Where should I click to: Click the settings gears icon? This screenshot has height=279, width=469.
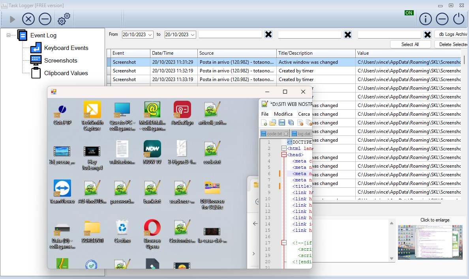click(x=64, y=19)
